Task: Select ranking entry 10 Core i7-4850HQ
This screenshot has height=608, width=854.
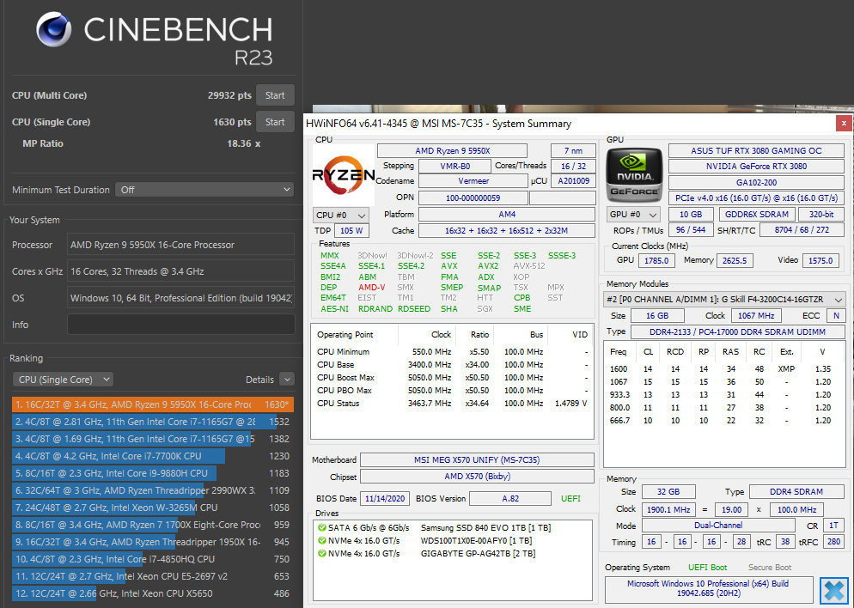Action: 153,559
